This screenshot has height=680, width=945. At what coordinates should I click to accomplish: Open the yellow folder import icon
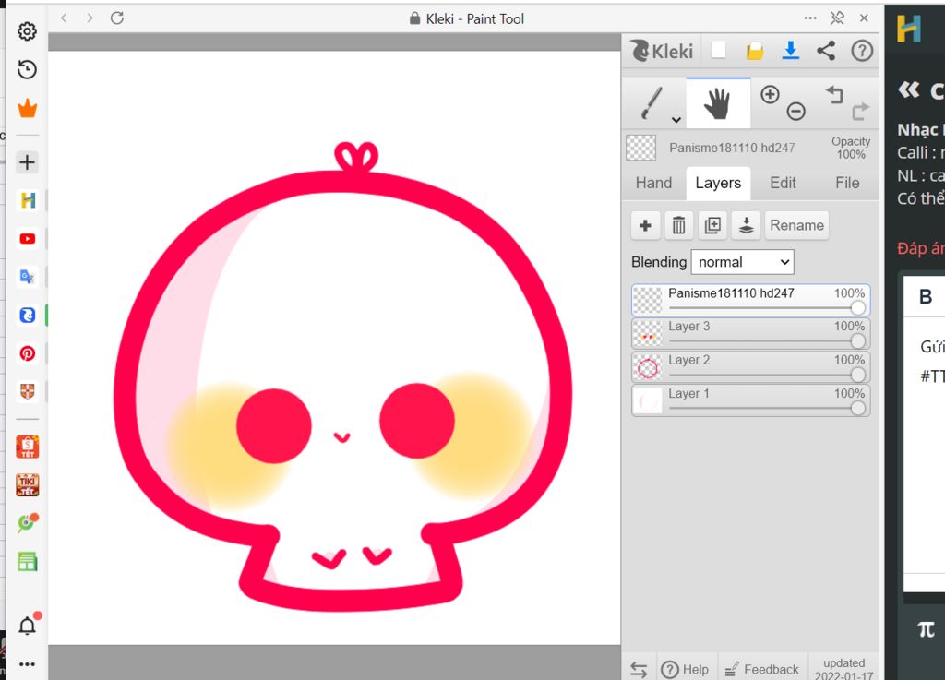[x=755, y=51]
